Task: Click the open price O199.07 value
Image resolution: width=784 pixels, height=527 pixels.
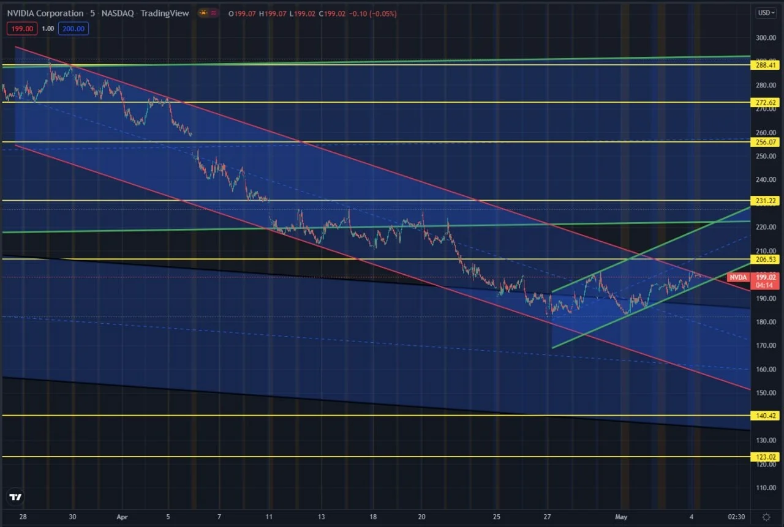Action: [242, 13]
